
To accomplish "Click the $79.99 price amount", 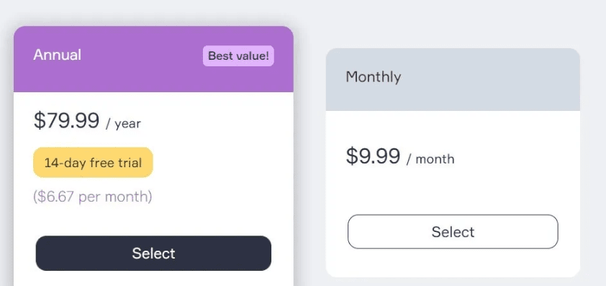I will tap(66, 120).
